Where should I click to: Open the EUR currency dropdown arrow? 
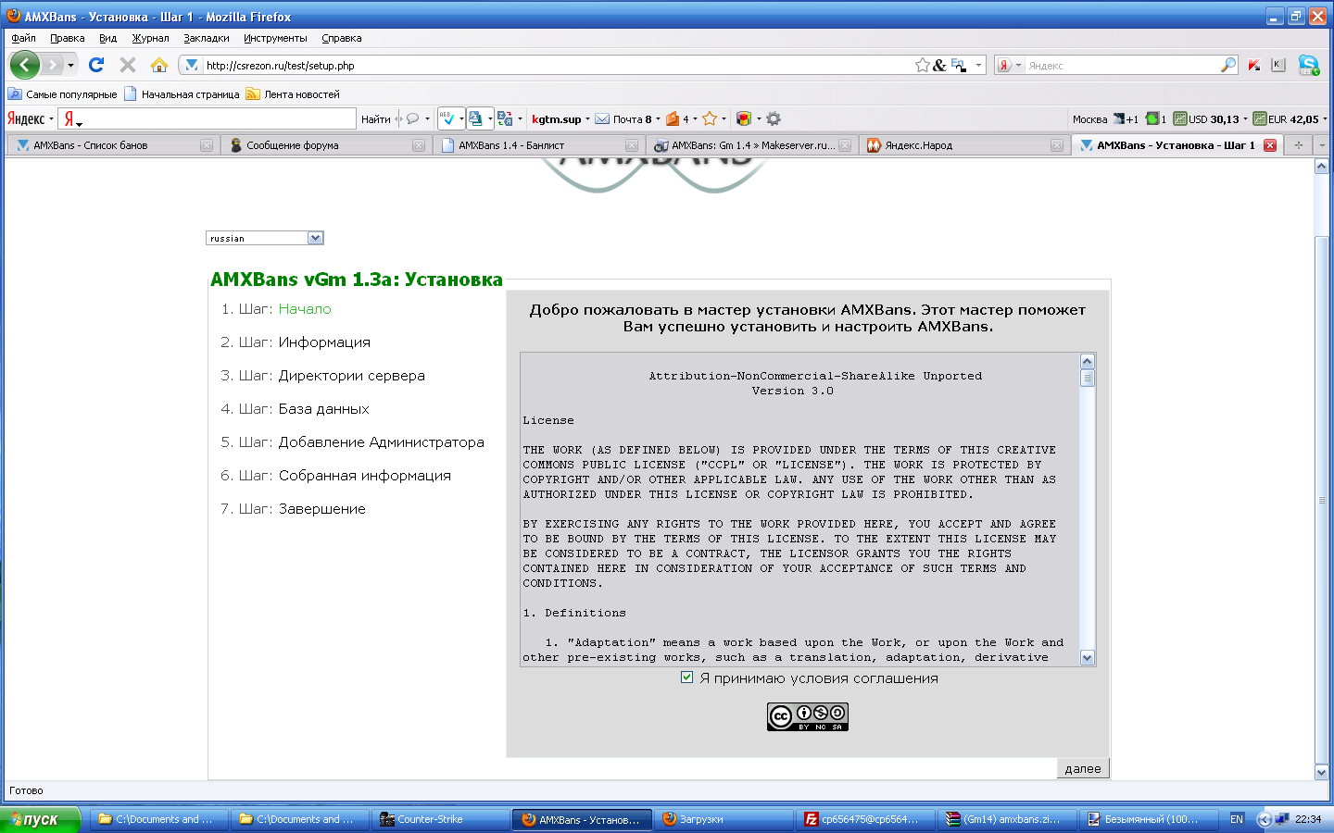[1325, 118]
